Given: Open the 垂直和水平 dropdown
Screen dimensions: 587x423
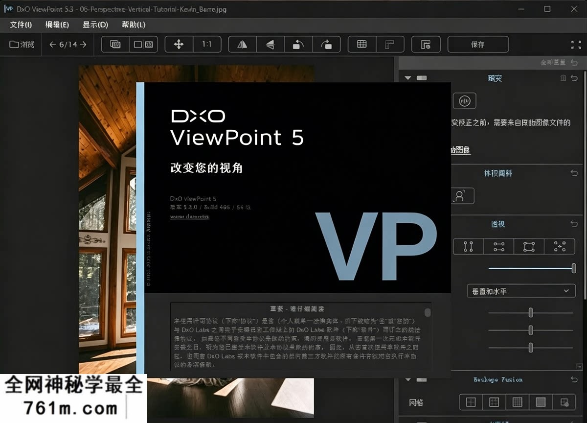Looking at the screenshot, I should click(x=520, y=291).
